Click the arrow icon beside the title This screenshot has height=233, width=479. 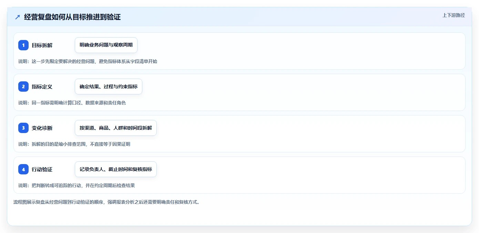(x=18, y=17)
